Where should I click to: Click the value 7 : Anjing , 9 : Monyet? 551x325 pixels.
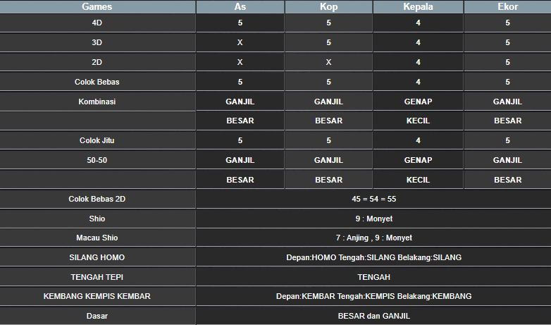[374, 238]
